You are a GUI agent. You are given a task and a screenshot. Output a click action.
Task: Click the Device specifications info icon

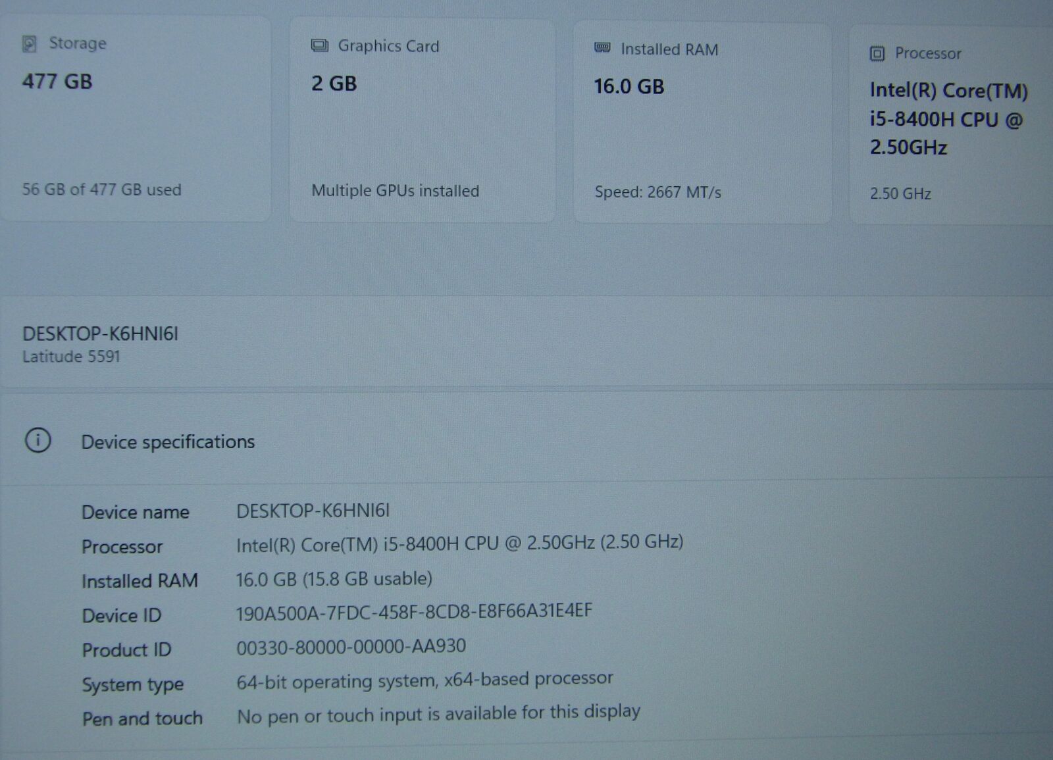click(38, 440)
